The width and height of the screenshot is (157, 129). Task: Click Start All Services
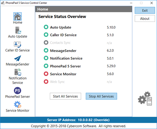pos(65,96)
